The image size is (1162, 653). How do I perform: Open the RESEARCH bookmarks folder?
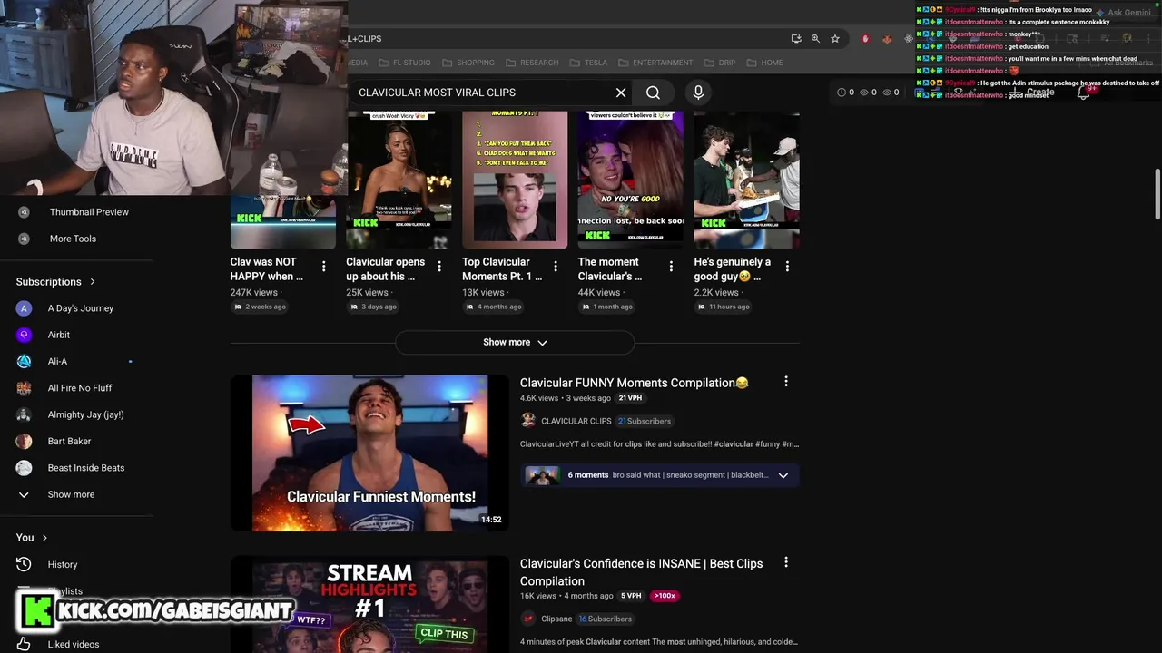532,63
